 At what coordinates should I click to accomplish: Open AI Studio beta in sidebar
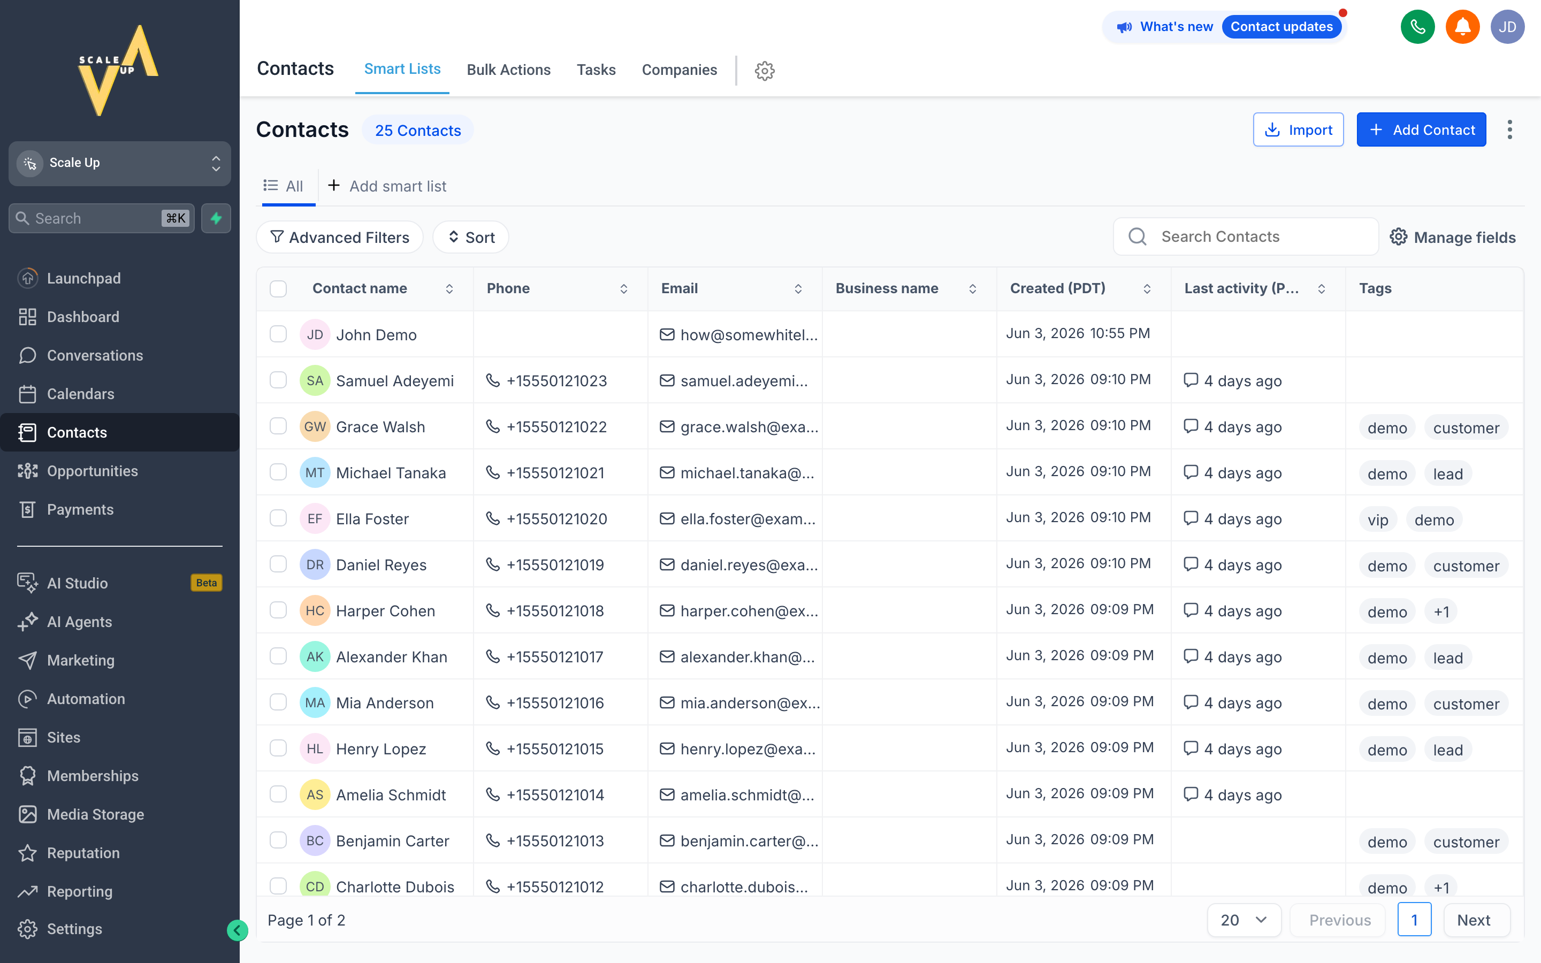(x=120, y=583)
